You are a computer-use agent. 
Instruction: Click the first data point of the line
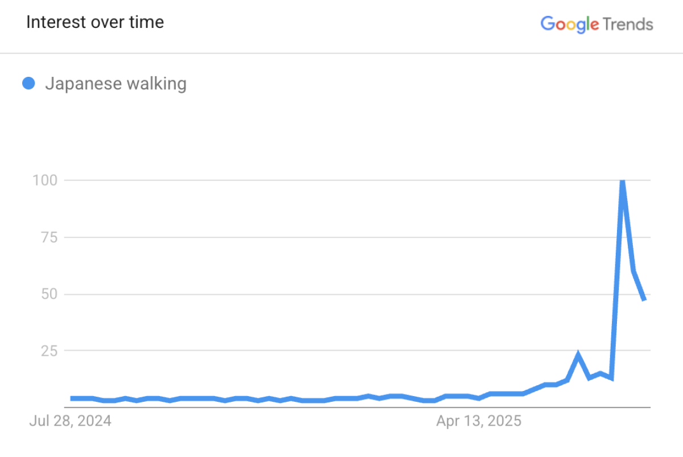[72, 398]
